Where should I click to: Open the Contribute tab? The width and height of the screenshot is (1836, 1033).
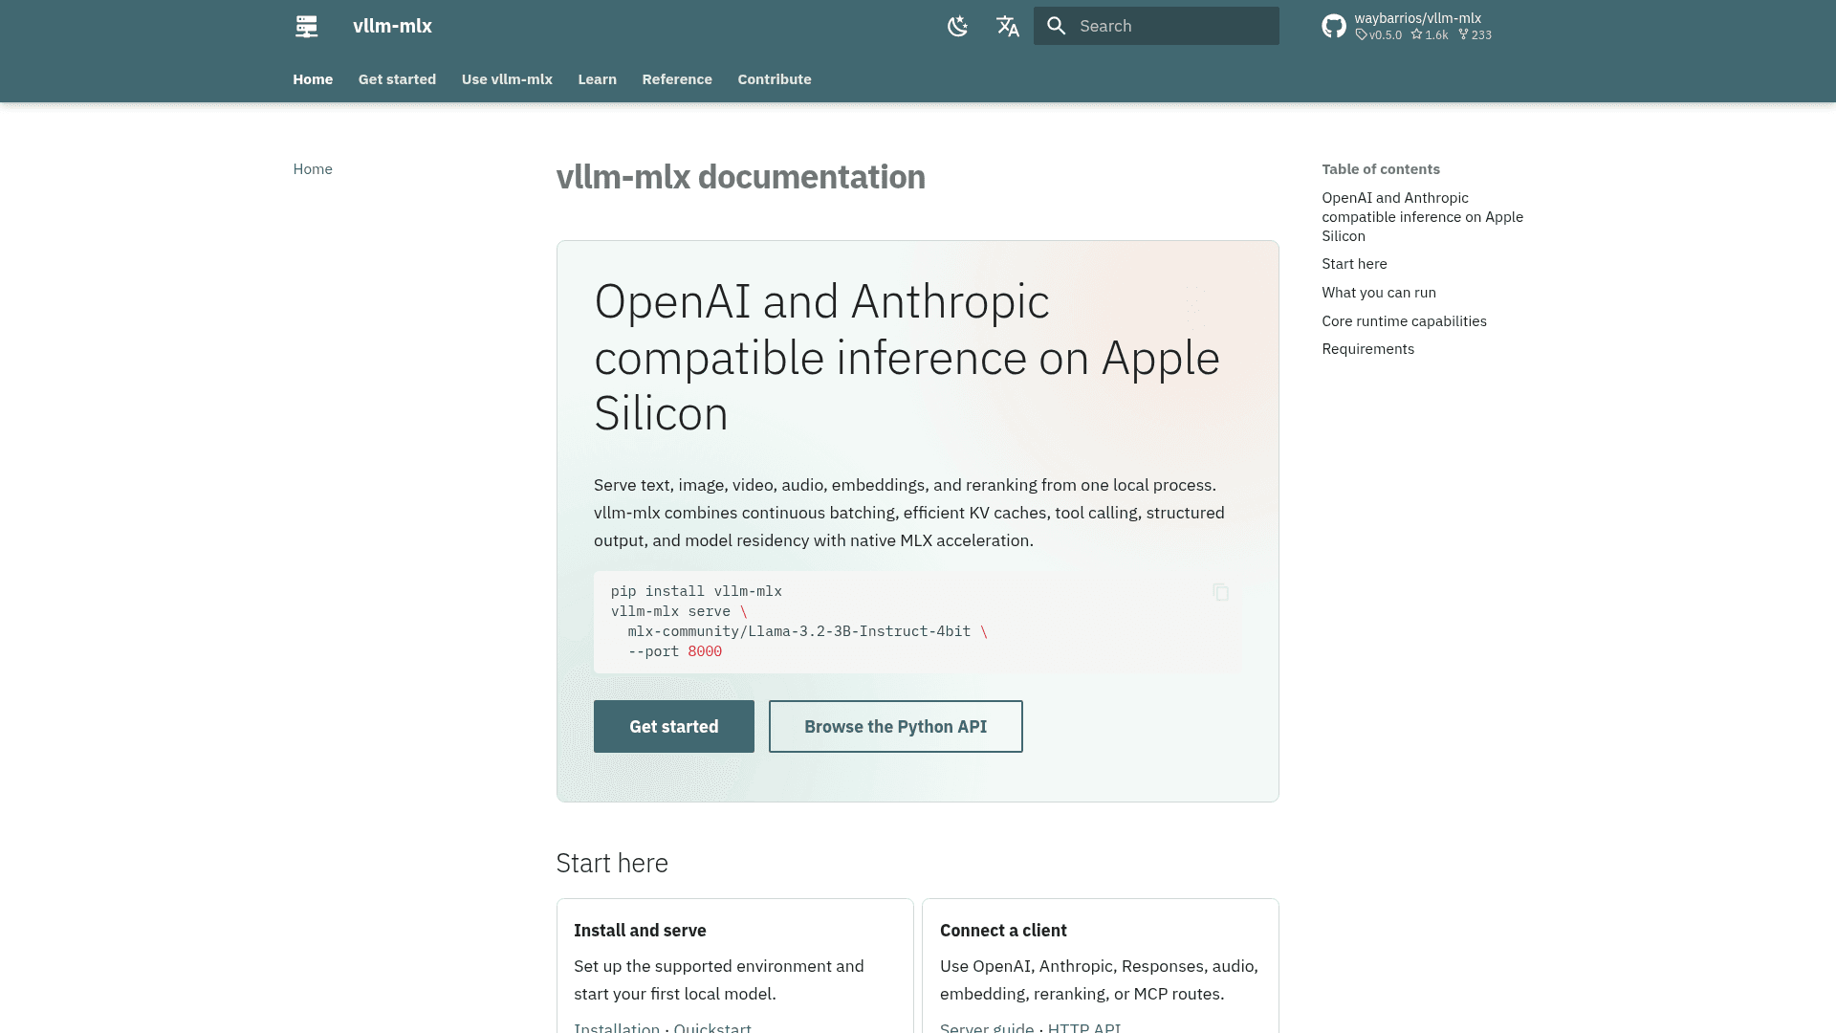(775, 79)
